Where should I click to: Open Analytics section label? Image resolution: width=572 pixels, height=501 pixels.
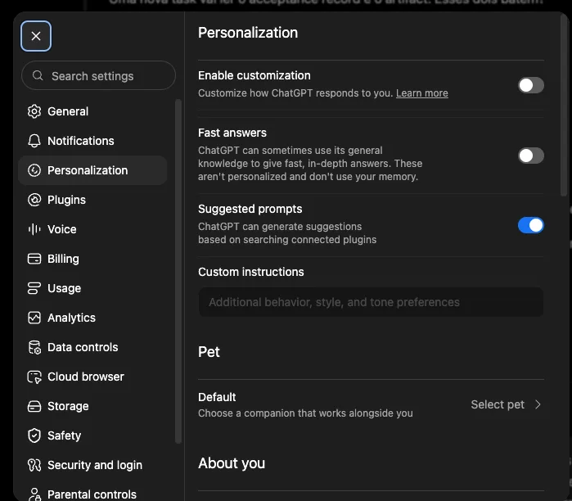tap(71, 318)
